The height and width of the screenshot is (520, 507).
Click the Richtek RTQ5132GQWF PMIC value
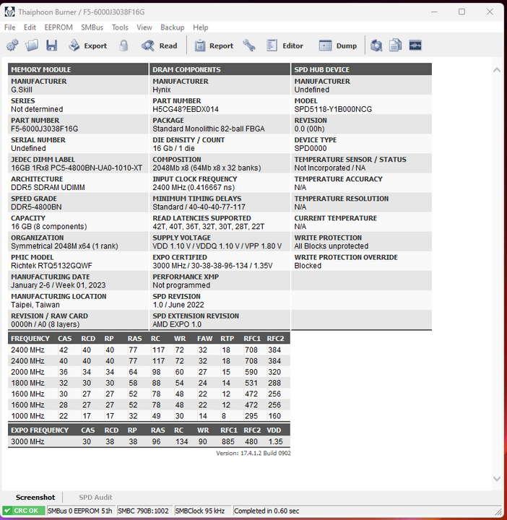(51, 266)
